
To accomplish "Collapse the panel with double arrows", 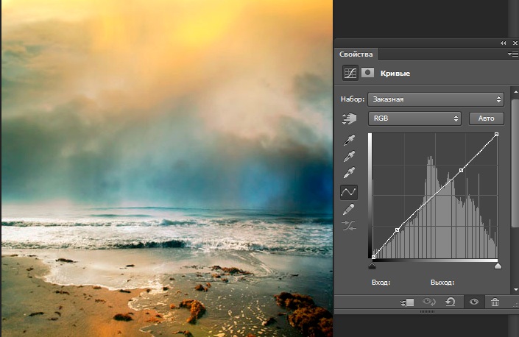I will [x=504, y=43].
